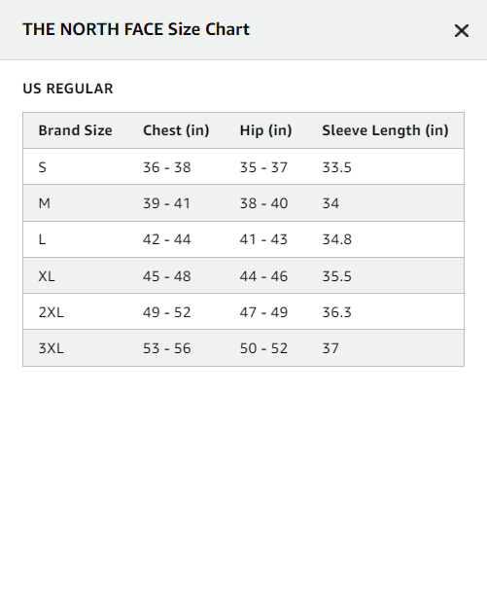Select the XL size row label
This screenshot has height=611, width=487.
point(47,276)
